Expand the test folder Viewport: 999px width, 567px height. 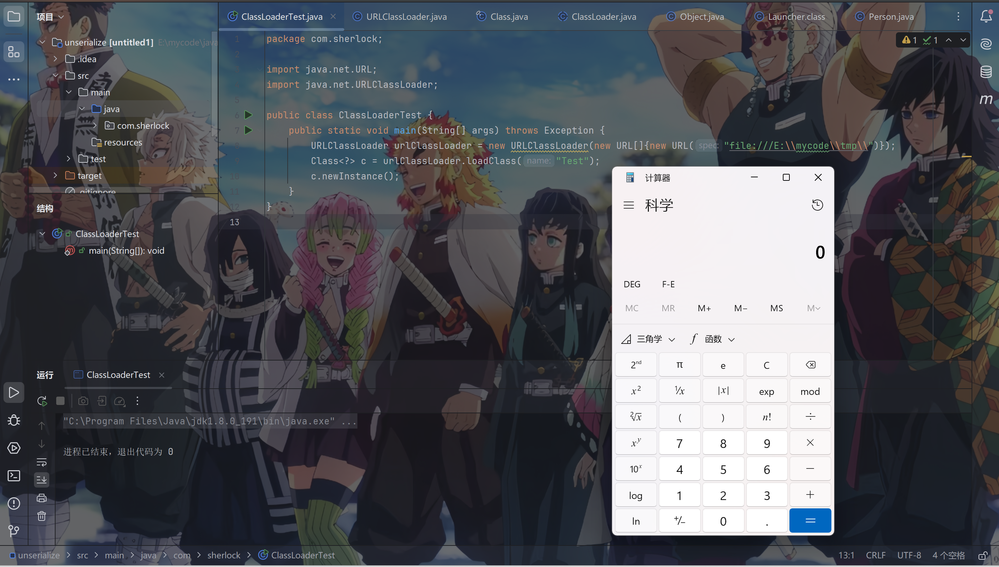[x=68, y=159]
